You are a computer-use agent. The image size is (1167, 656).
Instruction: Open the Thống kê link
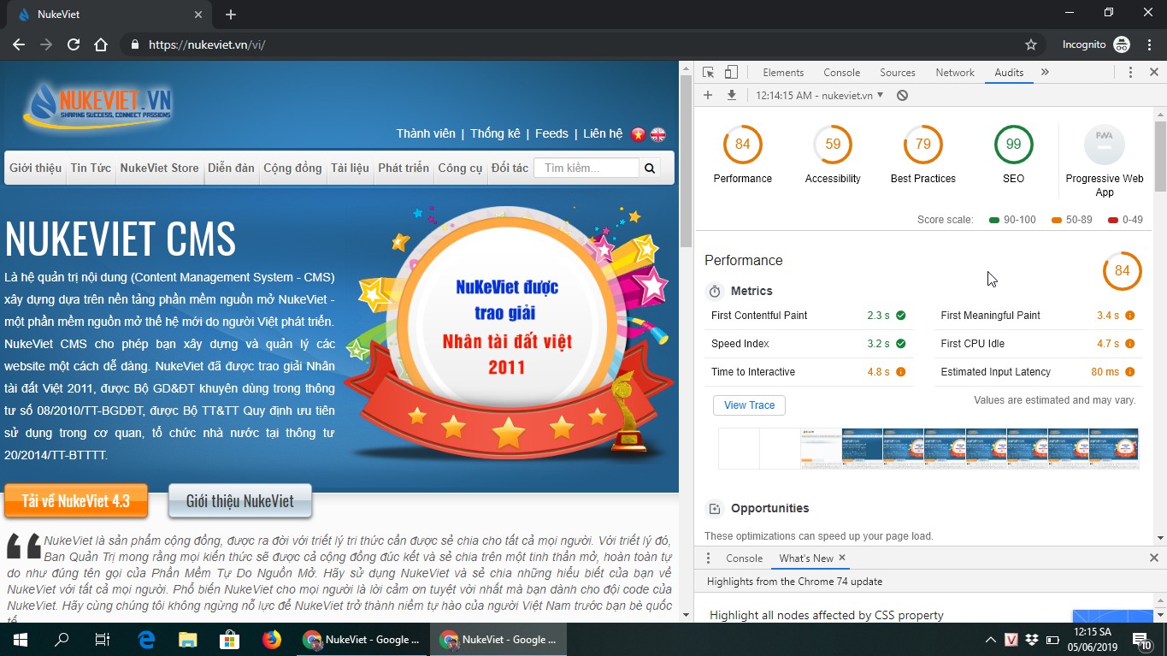pyautogui.click(x=495, y=133)
